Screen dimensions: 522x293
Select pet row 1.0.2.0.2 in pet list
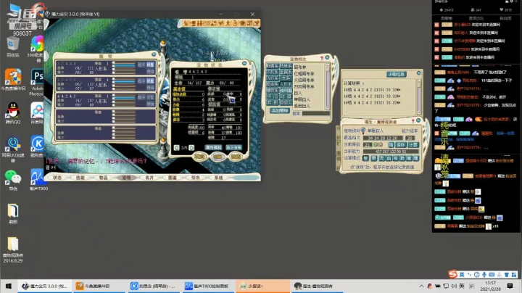pos(106,84)
